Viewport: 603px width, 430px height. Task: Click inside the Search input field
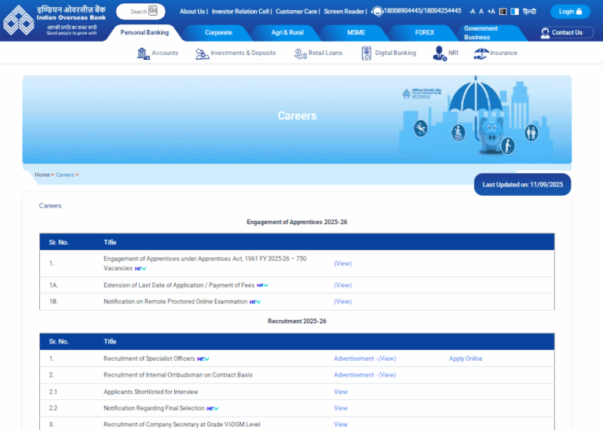click(137, 12)
